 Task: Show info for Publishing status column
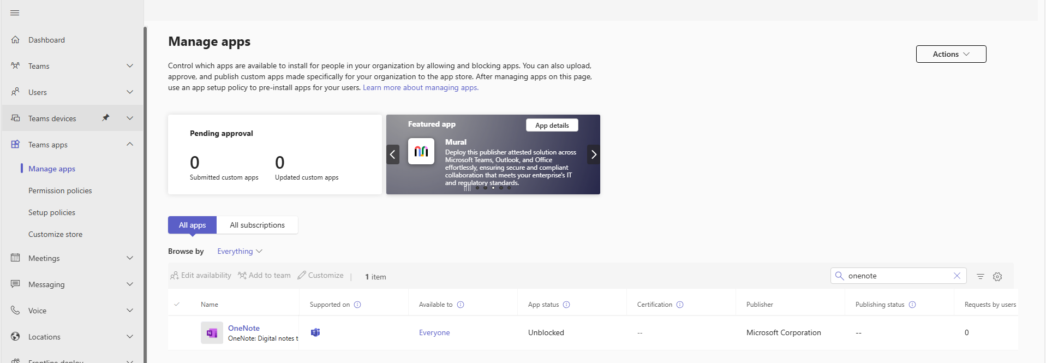912,305
